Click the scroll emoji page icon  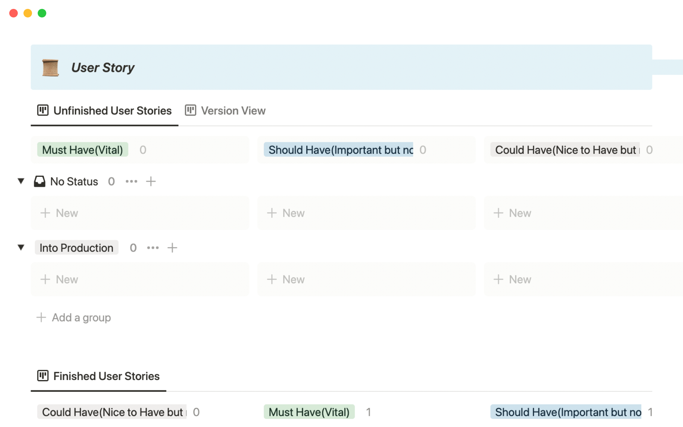click(50, 68)
